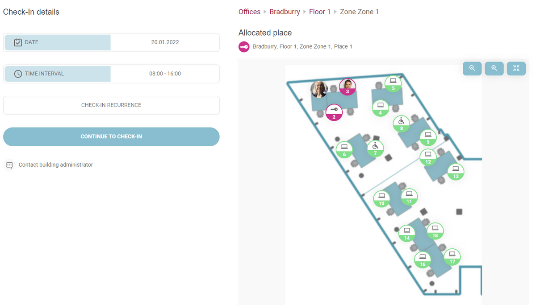This screenshot has width=536, height=305.
Task: Select wheelchair-accessible desk 8
Action: pos(401,124)
